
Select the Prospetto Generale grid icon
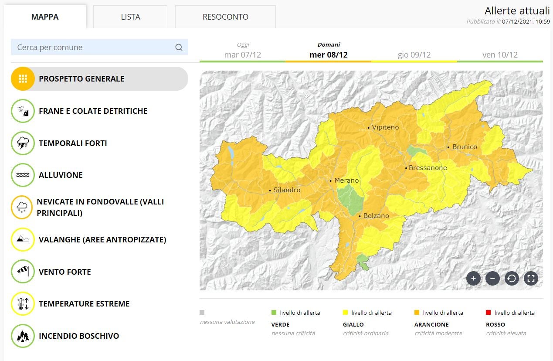click(22, 78)
